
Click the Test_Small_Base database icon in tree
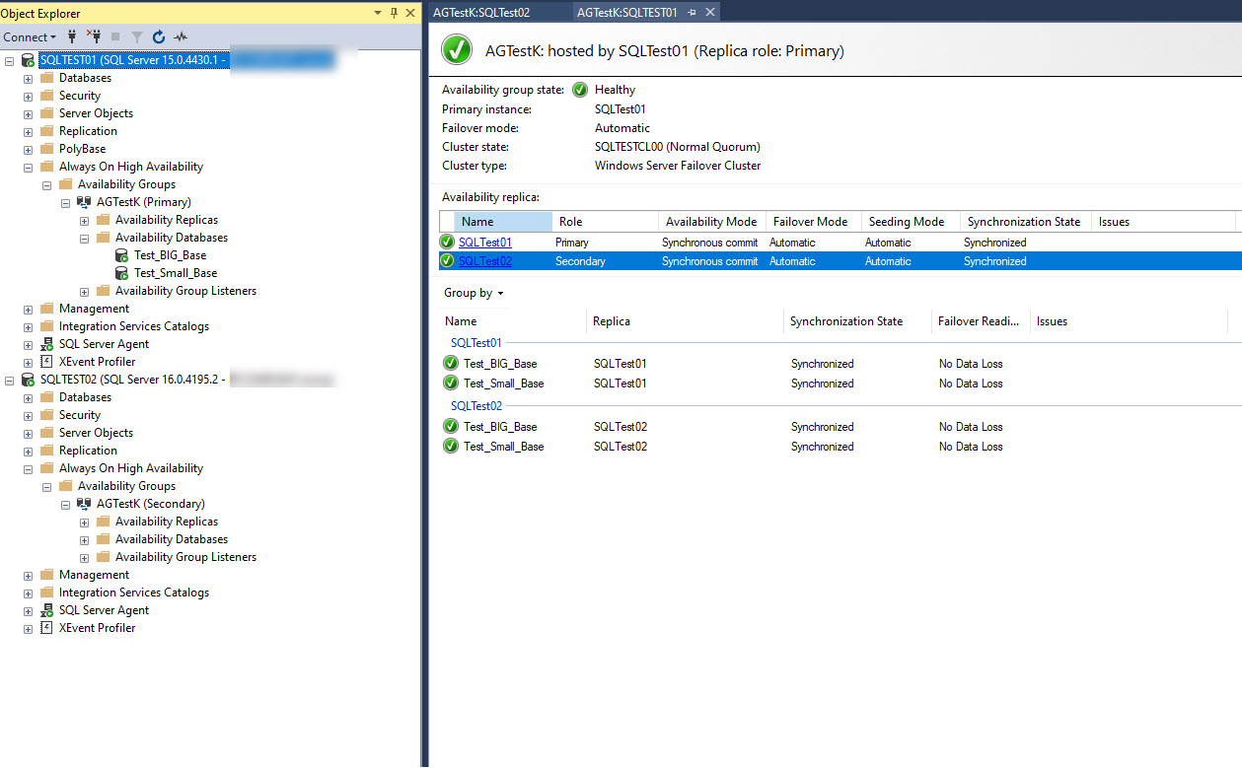tap(122, 273)
